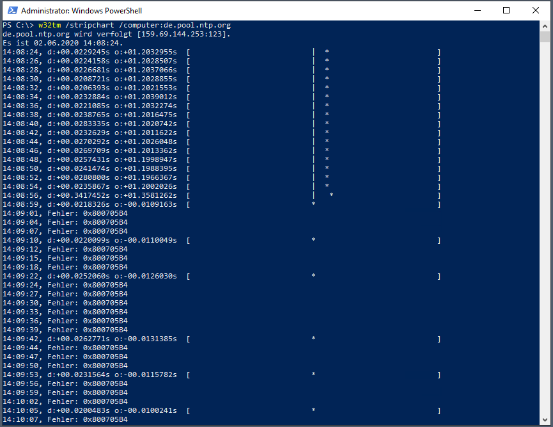Click the Fehler line at 14:09:18
The image size is (553, 427).
(65, 268)
